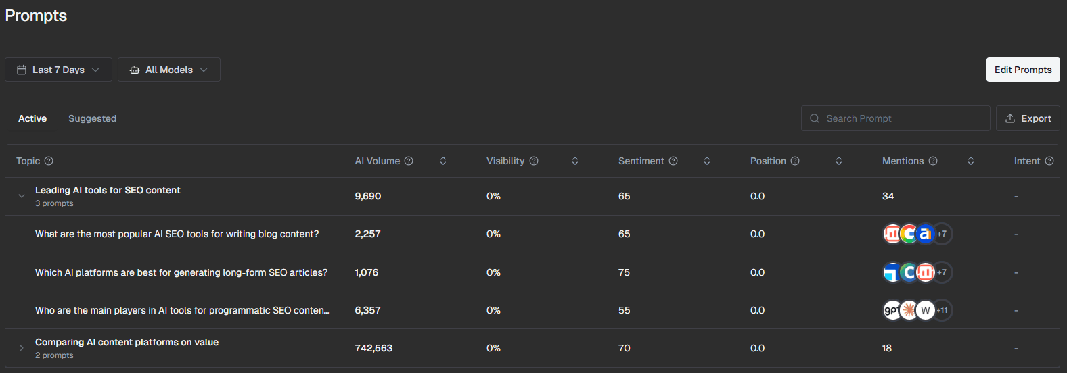Click the first brand logo in the popular AI SEO tools row
Viewport: 1067px width, 373px height.
point(892,234)
